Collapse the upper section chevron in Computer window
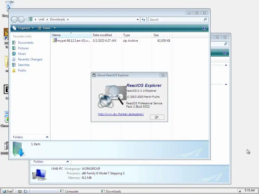The width and height of the screenshot is (259, 194). pyautogui.click(x=226, y=65)
